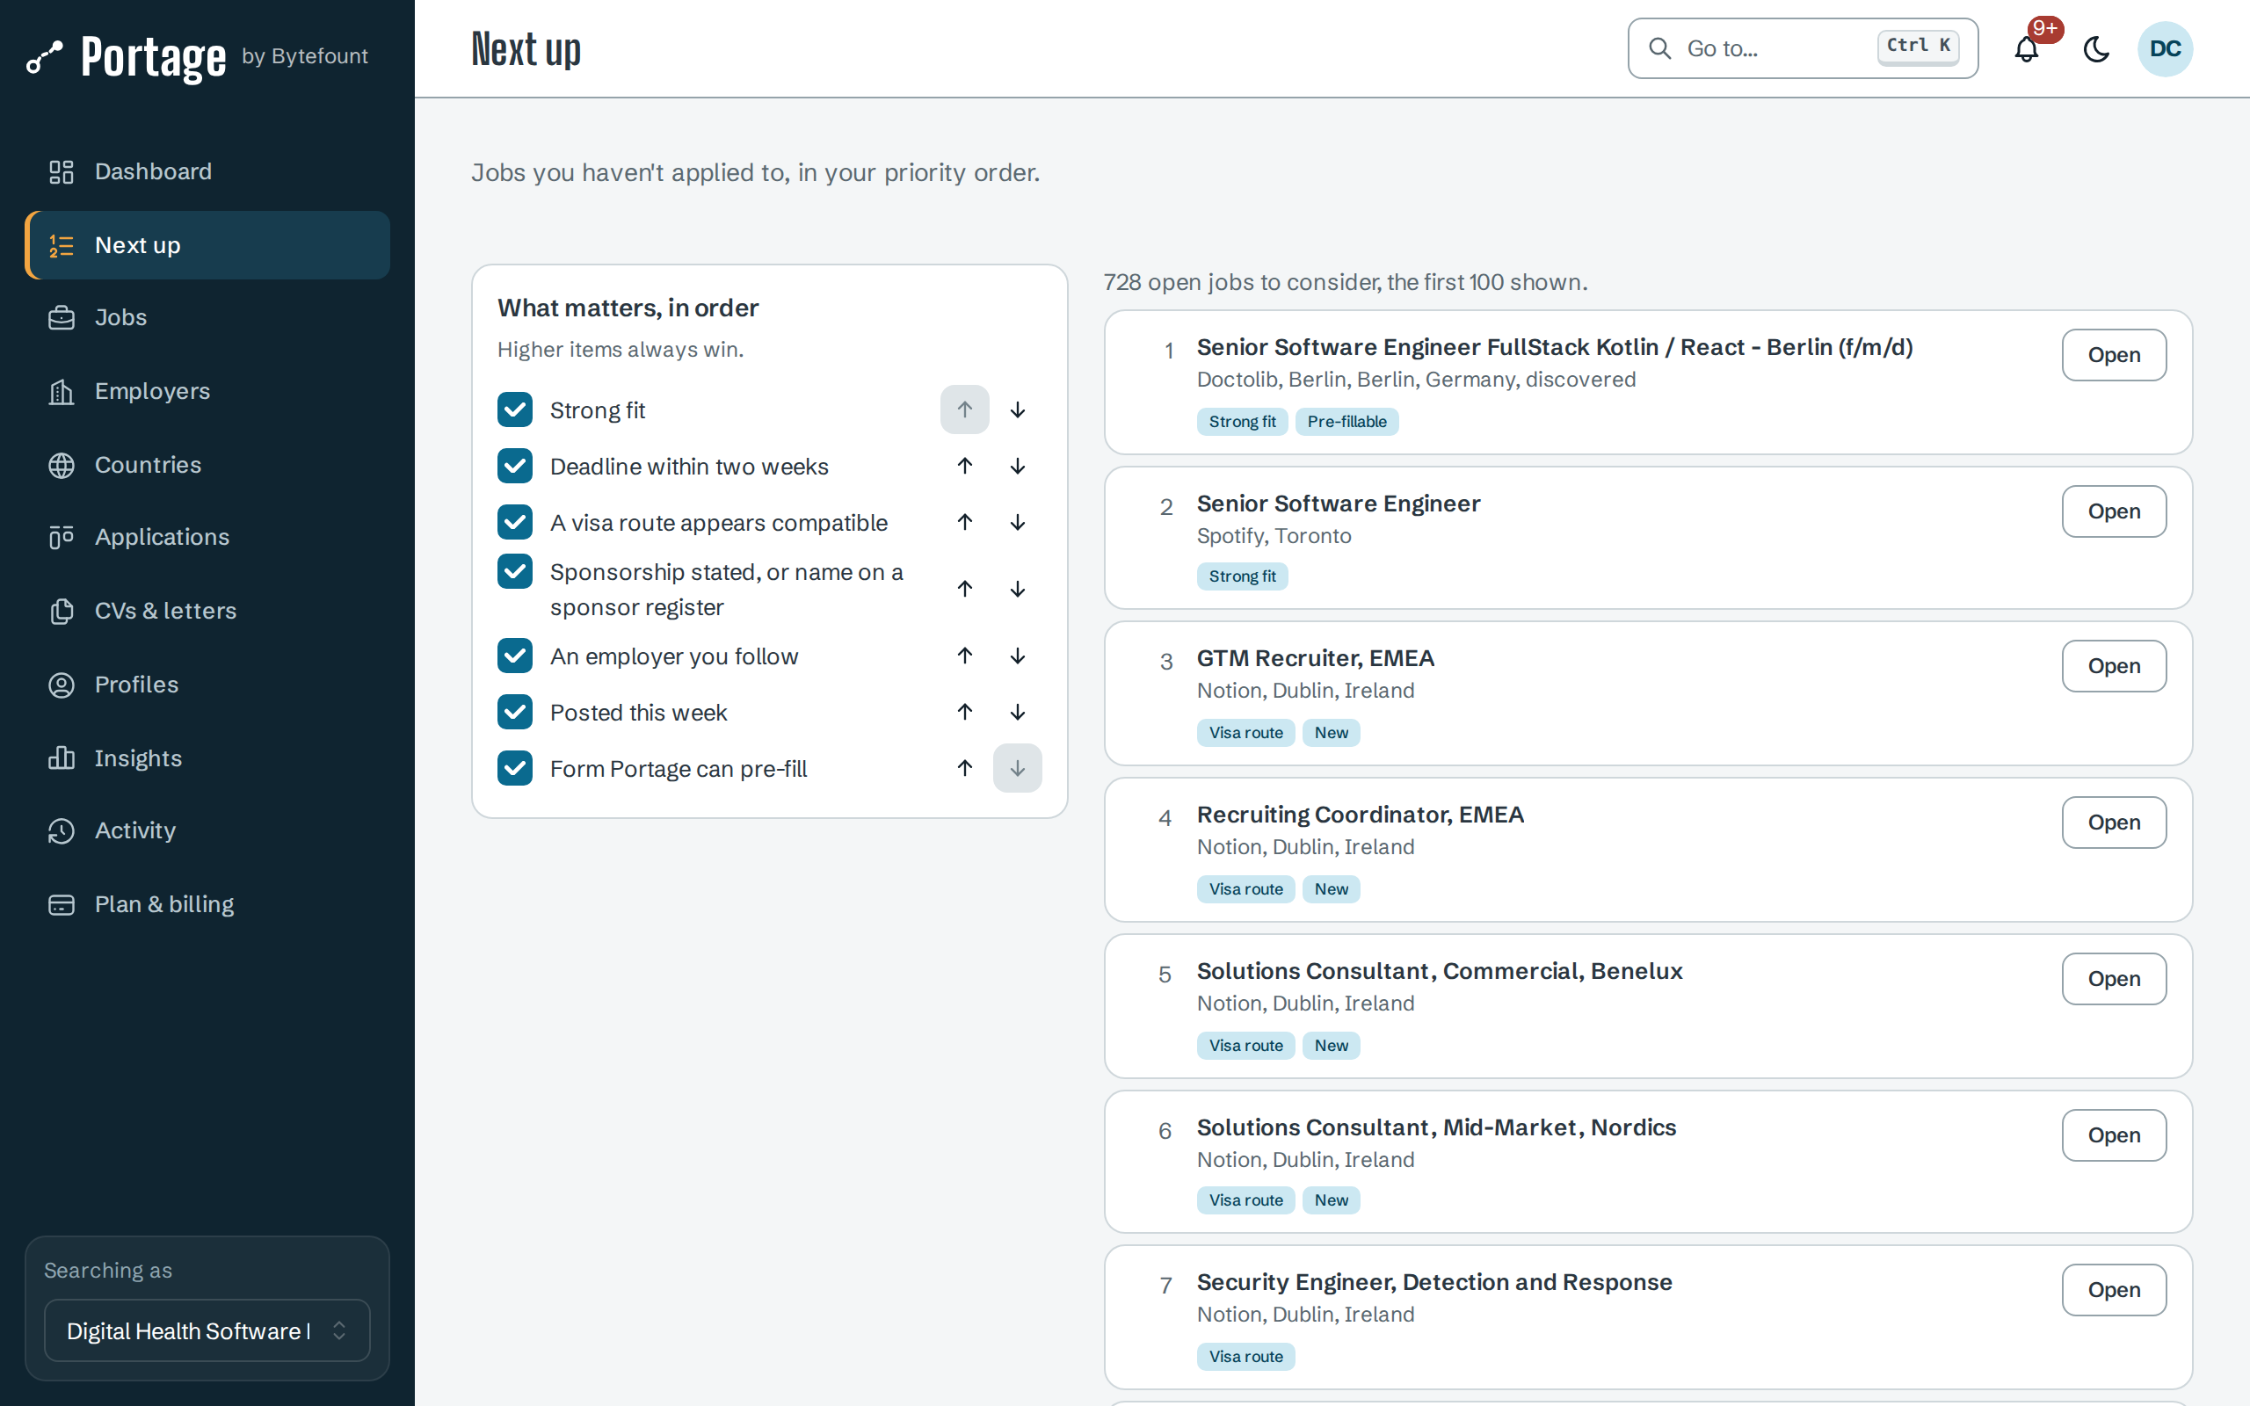Go to CVs & letters
The height and width of the screenshot is (1406, 2250).
[x=207, y=611]
